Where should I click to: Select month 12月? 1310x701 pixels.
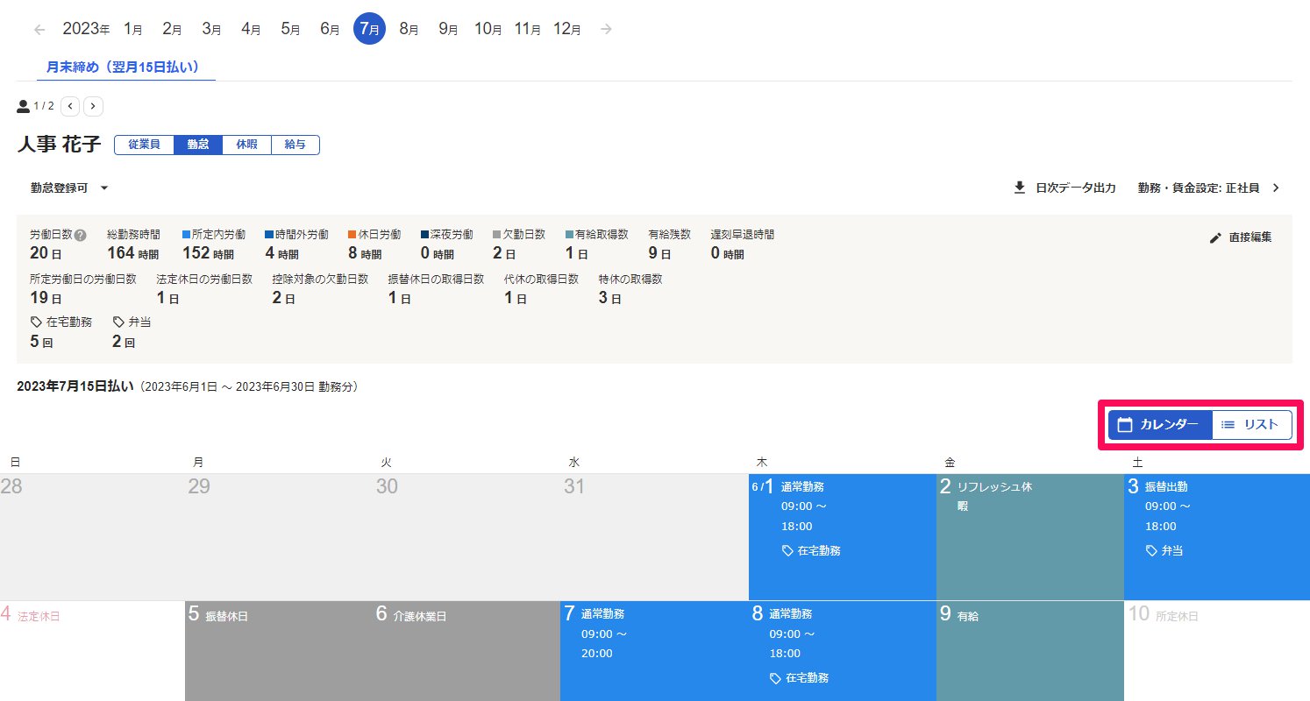click(x=567, y=29)
